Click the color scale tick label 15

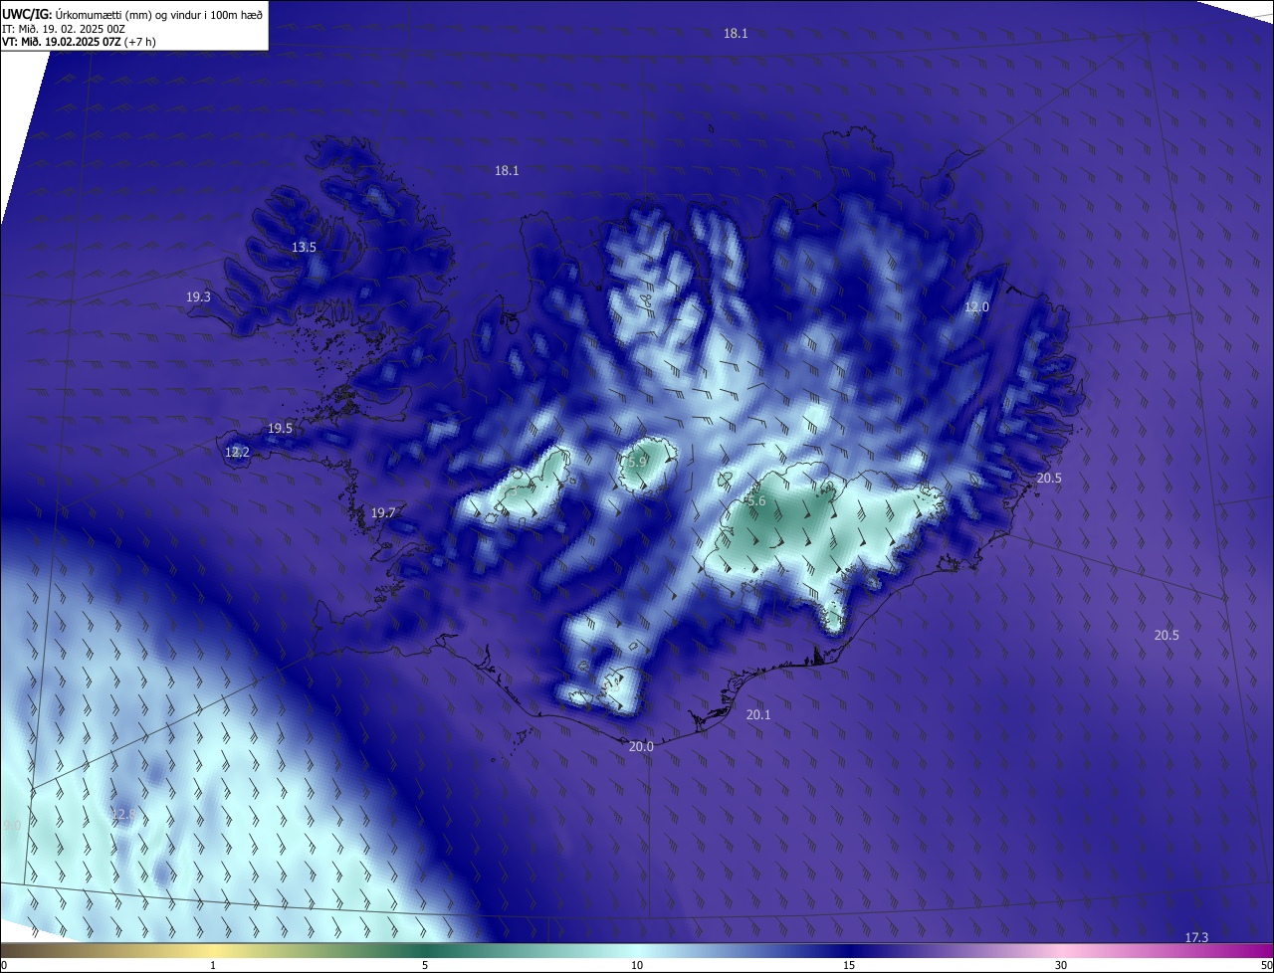(x=849, y=965)
